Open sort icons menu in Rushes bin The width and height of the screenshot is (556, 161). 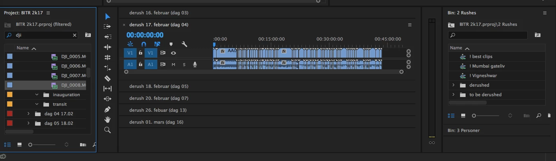[510, 116]
